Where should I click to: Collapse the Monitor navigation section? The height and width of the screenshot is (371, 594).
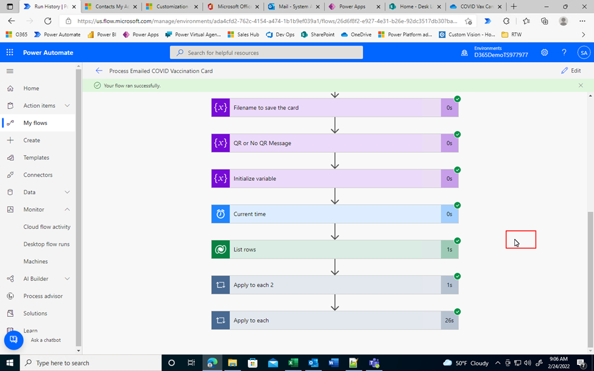[x=67, y=210]
